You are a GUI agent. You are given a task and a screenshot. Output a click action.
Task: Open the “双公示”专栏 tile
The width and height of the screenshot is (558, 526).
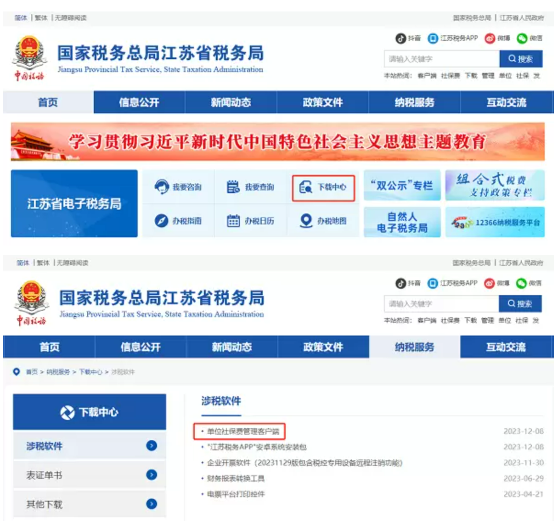tap(402, 185)
